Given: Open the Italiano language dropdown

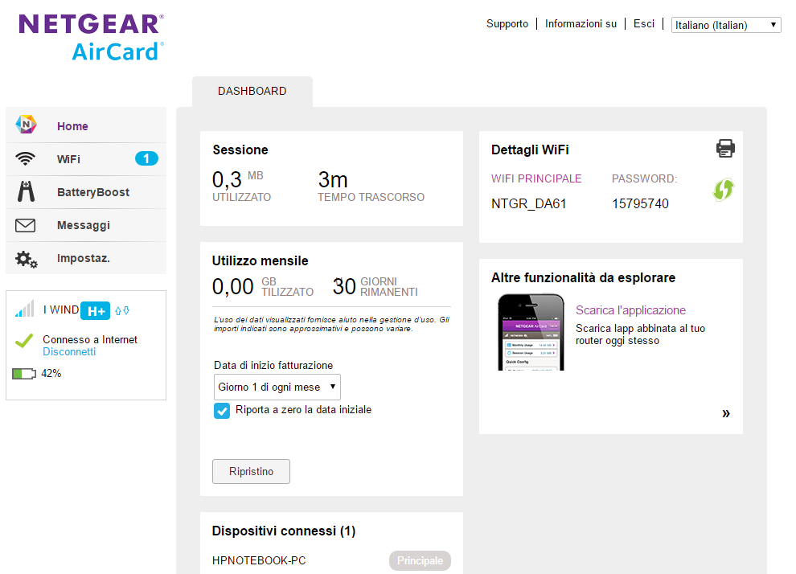Looking at the screenshot, I should 726,25.
